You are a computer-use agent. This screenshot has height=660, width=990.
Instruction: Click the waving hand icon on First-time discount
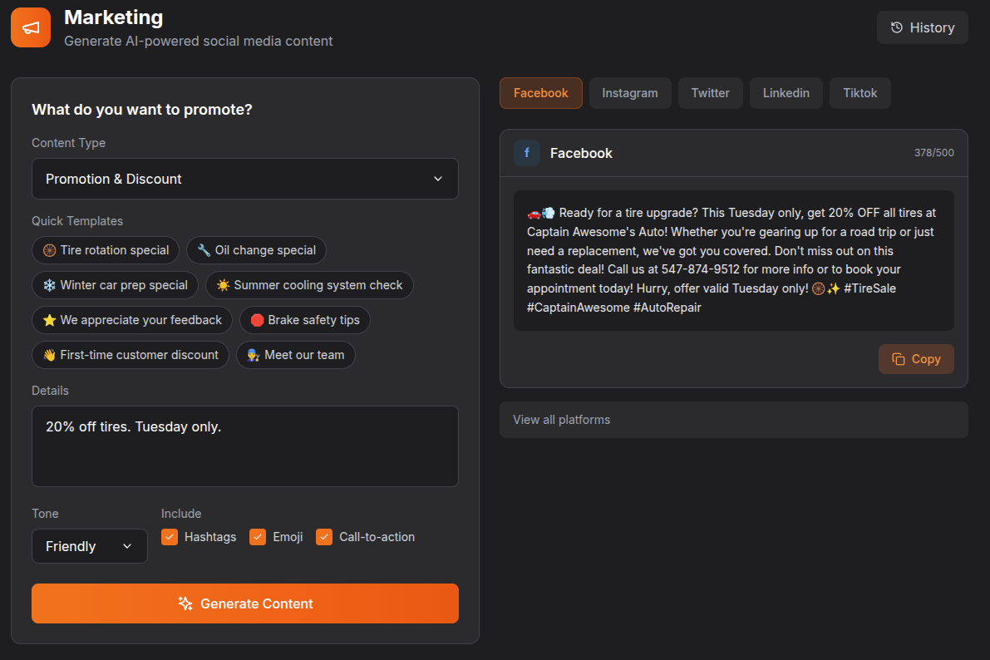click(x=49, y=355)
